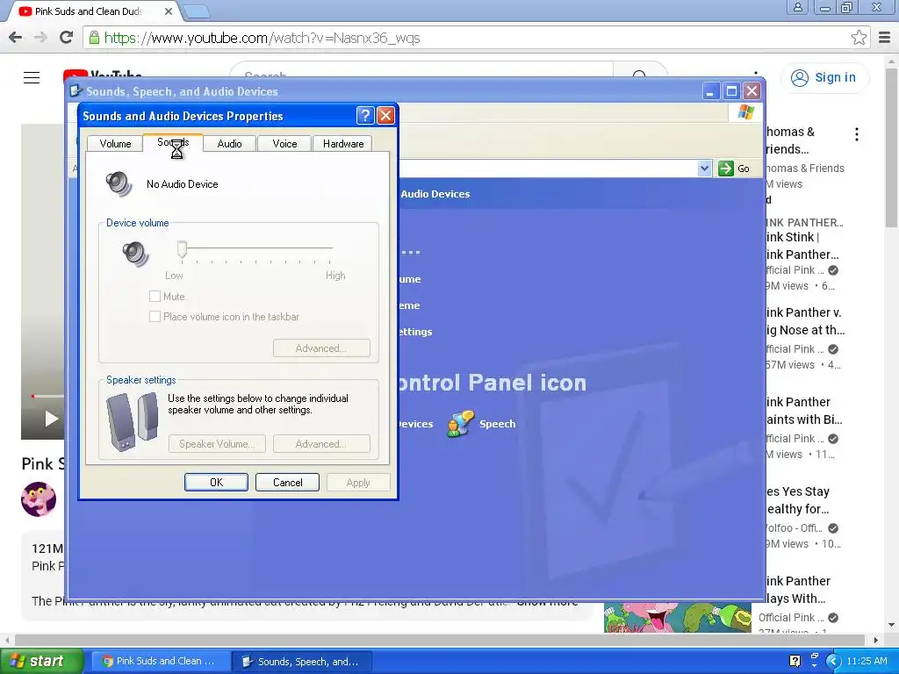This screenshot has width=899, height=674.
Task: Switch to the Sounds tab
Action: (173, 142)
